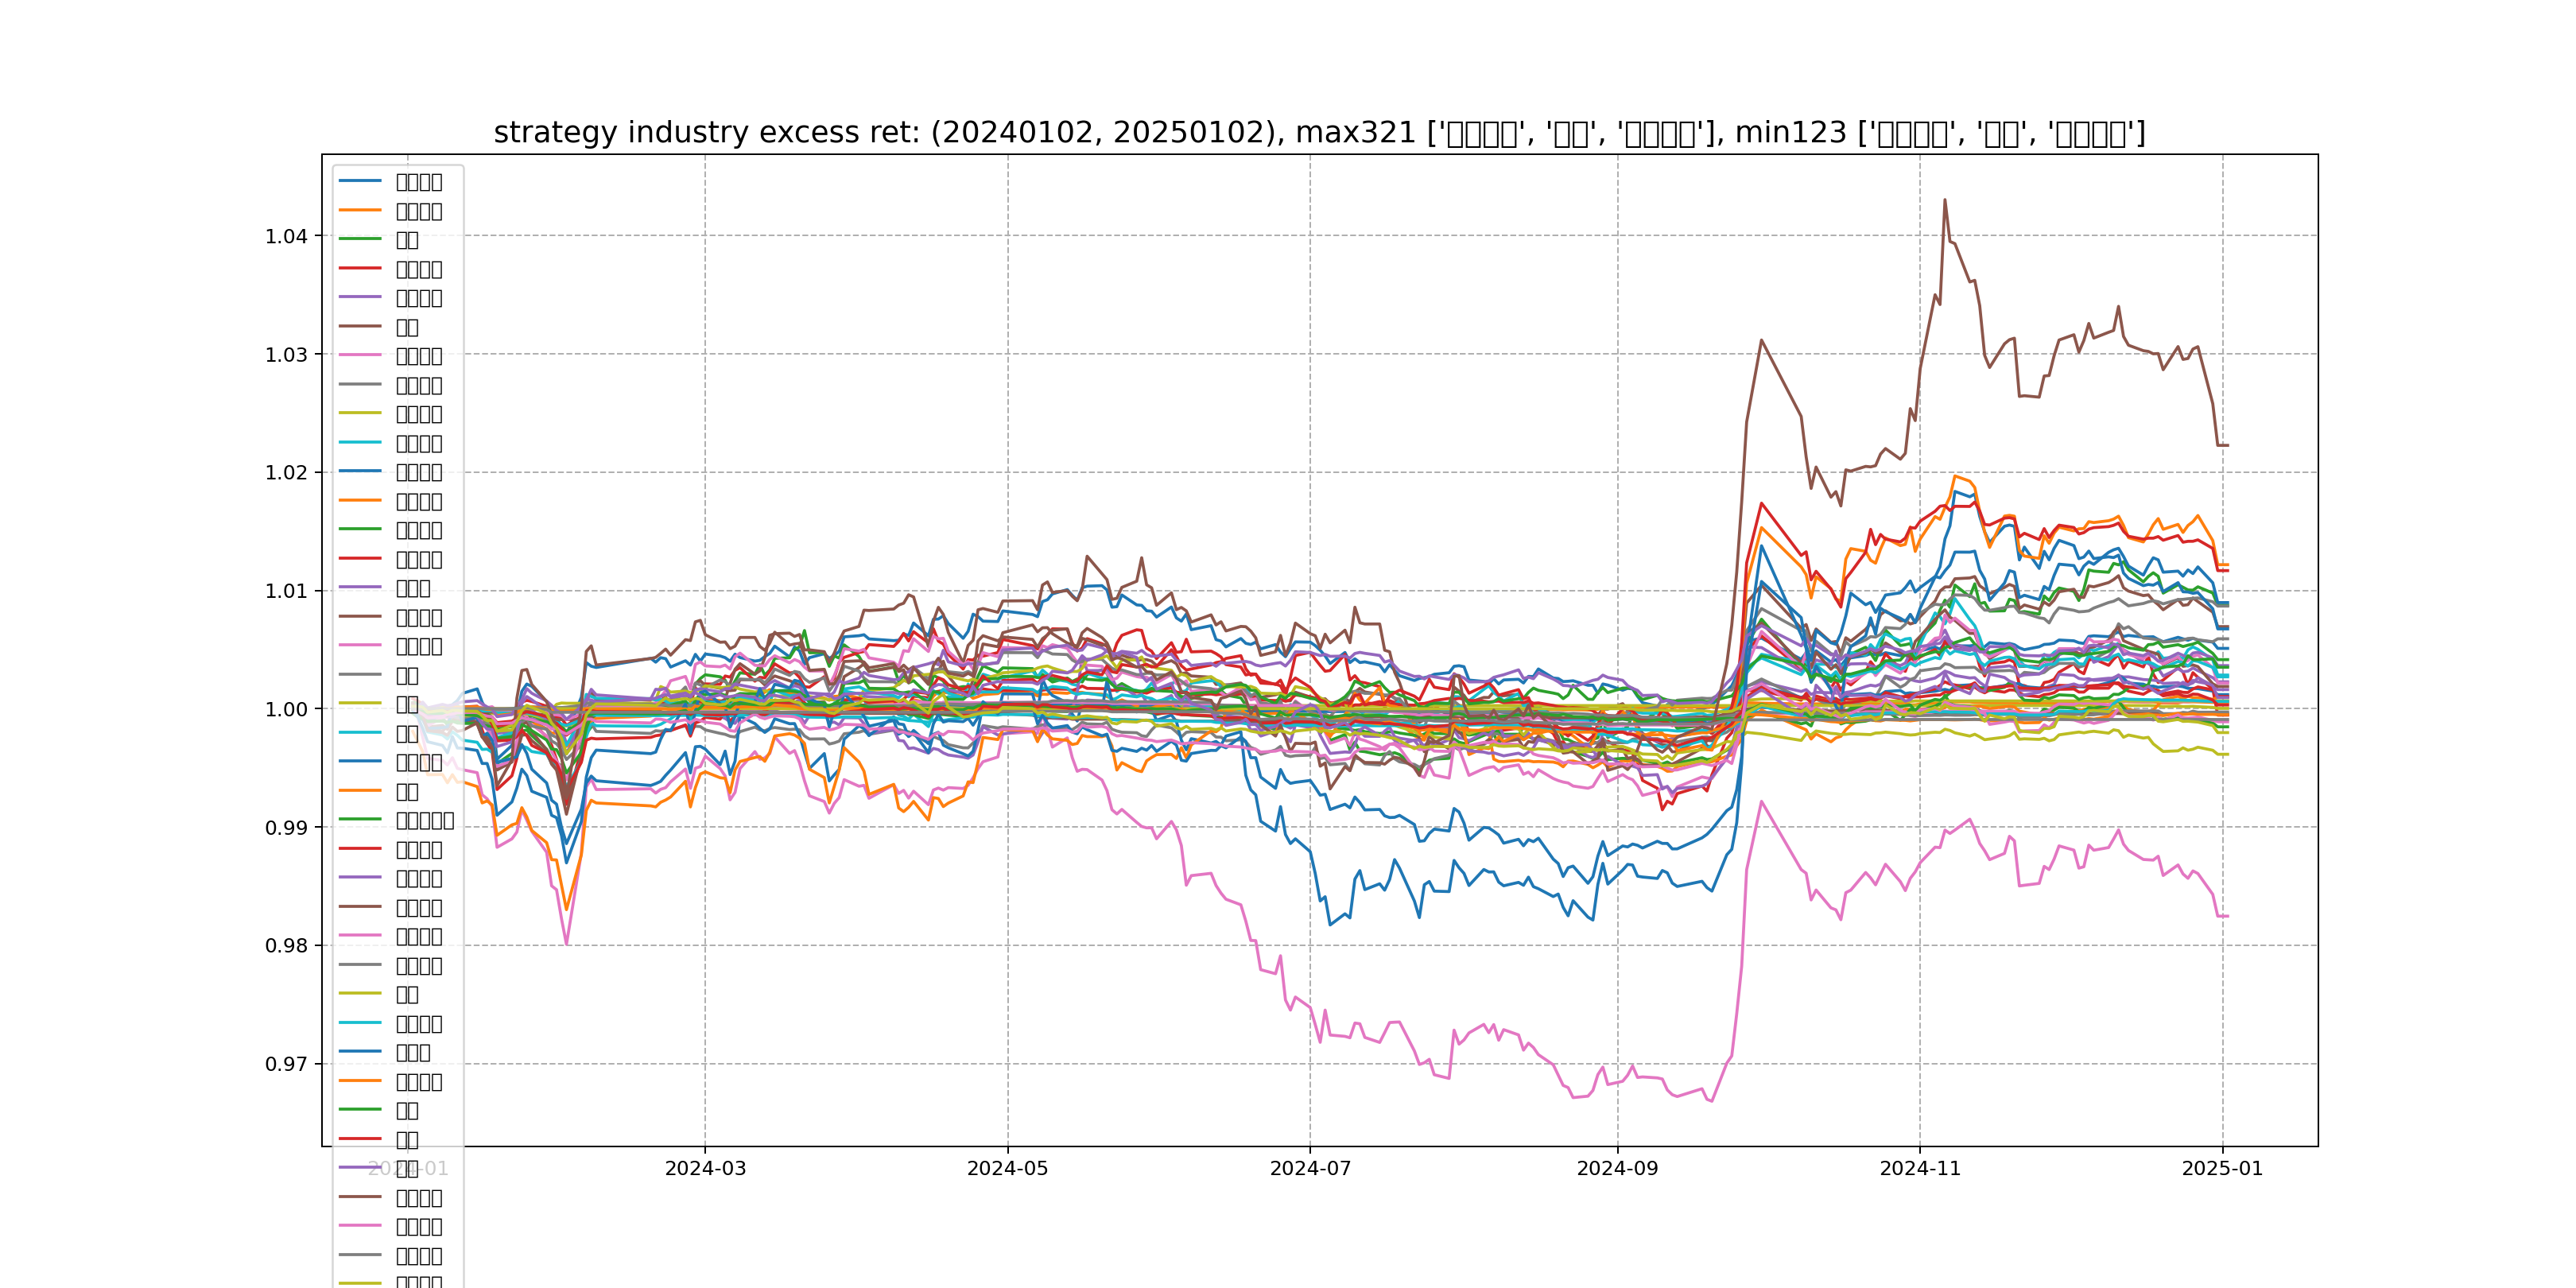Click the 2024-09 x-axis date label
The image size is (2576, 1288).
(x=1617, y=1169)
